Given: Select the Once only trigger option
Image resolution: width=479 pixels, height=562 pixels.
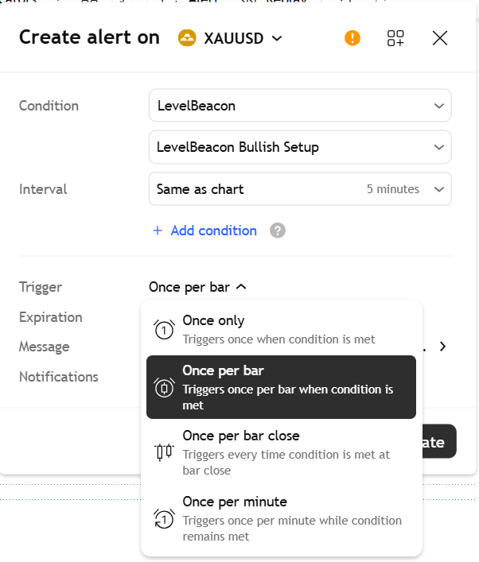Looking at the screenshot, I should click(x=282, y=329).
